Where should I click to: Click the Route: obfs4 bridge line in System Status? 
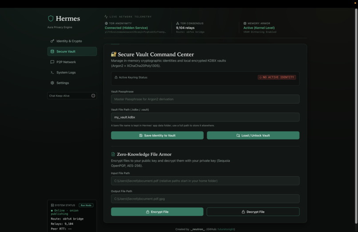(67, 219)
